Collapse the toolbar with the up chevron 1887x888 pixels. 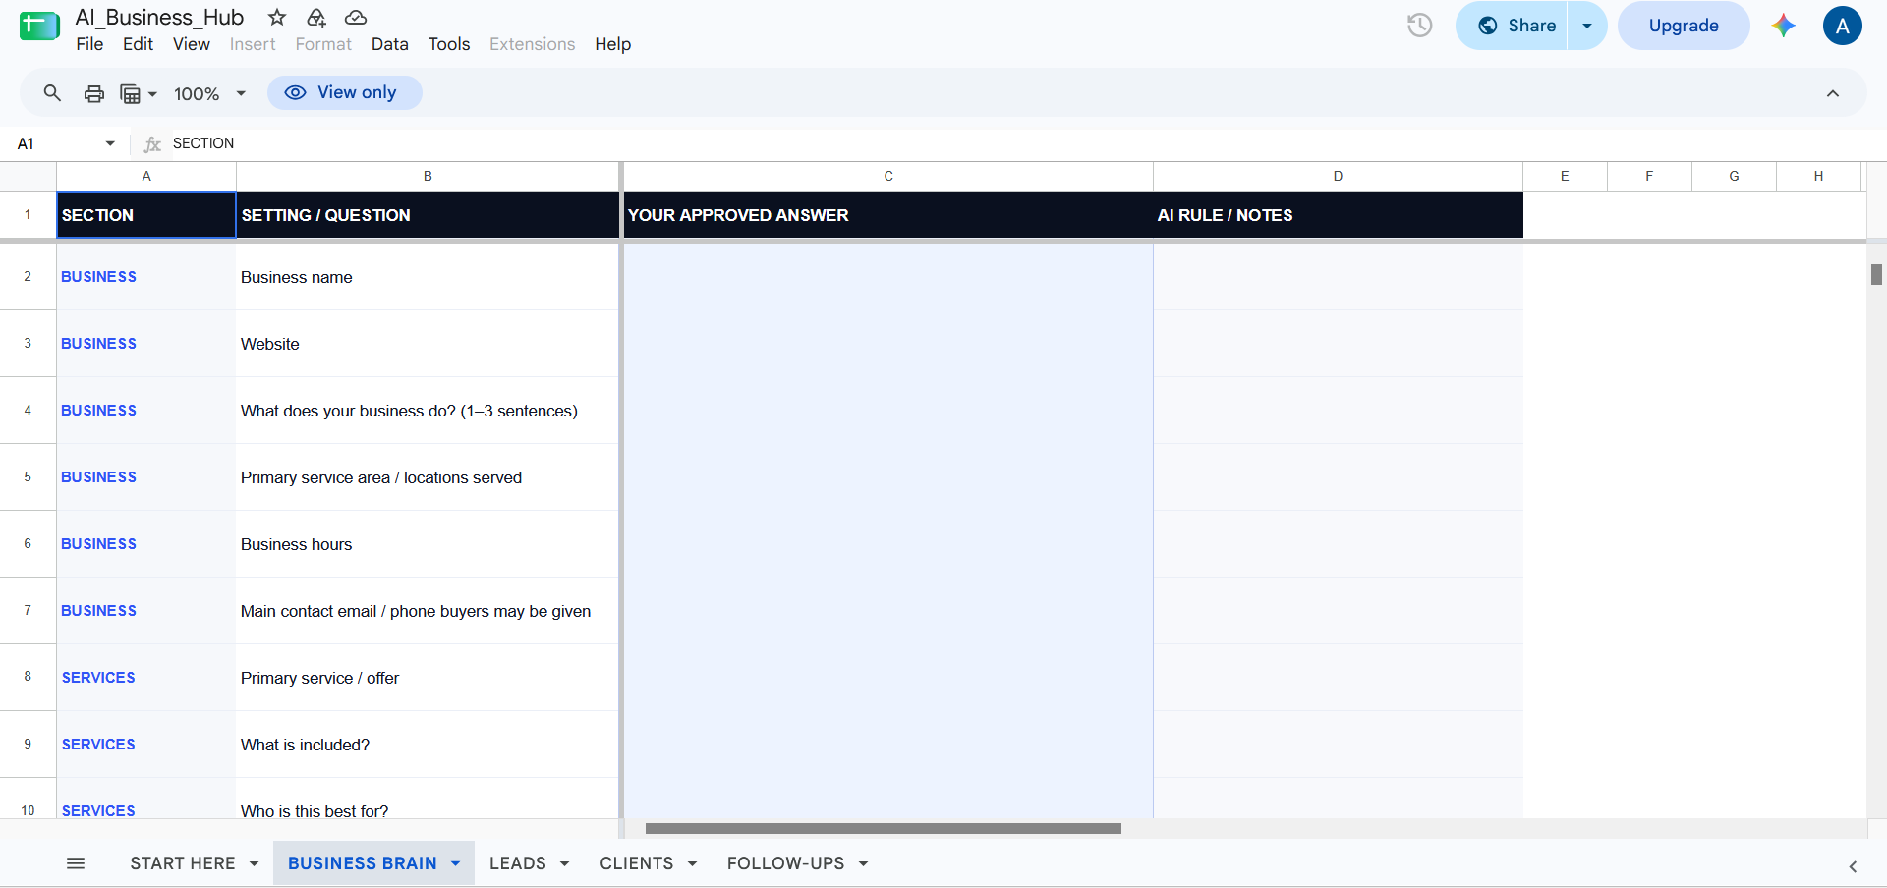[x=1833, y=93]
